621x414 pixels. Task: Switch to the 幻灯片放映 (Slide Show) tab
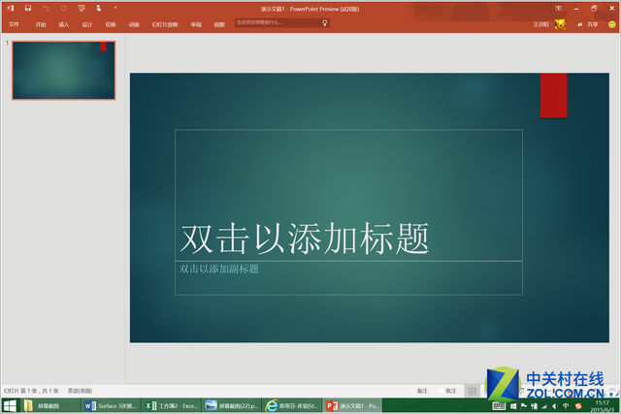165,24
